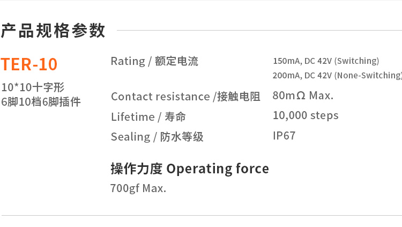This screenshot has width=402, height=227.
Task: Select the 10,000 steps lifetime value
Action: coord(306,115)
